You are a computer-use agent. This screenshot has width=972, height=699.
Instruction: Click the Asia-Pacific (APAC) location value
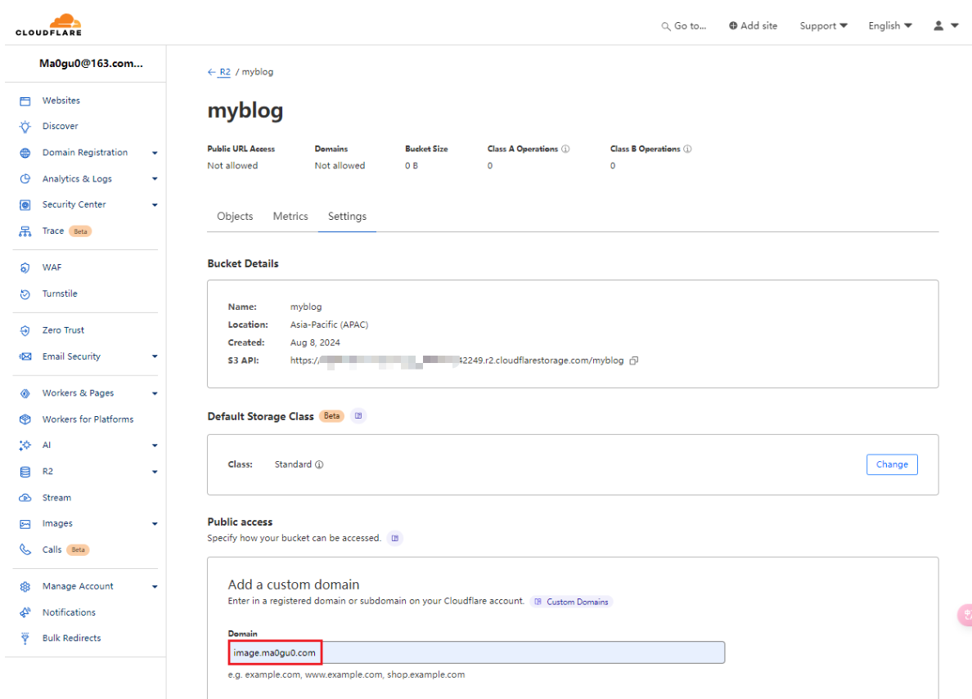click(x=329, y=325)
